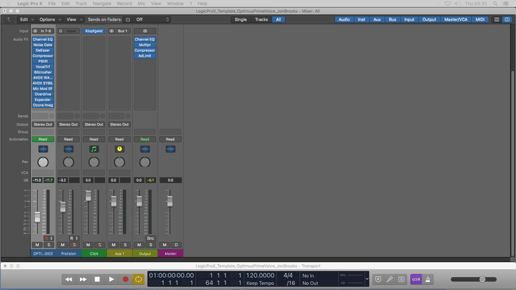Click the 120.0000 tempo display
The image size is (516, 290).
260,275
